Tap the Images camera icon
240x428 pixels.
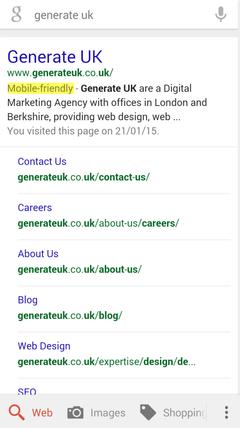click(75, 412)
